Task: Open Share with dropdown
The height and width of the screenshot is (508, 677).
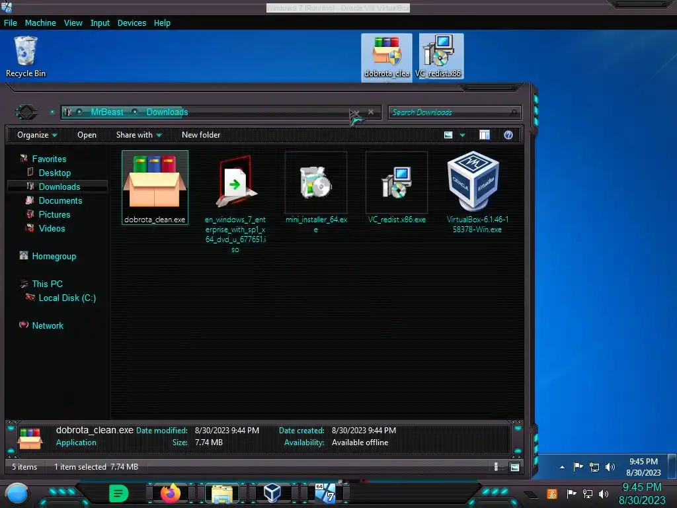Action: point(139,135)
